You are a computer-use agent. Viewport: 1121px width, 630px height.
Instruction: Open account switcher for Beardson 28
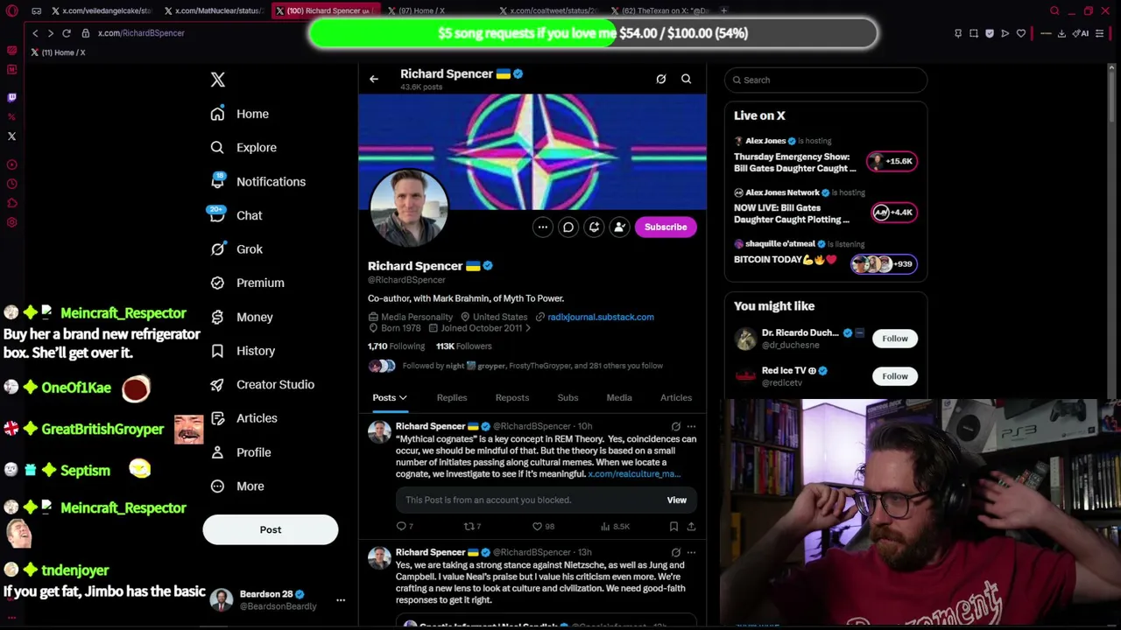[x=275, y=599]
